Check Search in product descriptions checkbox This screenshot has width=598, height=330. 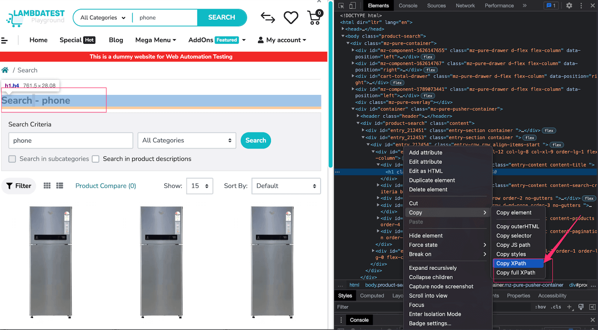tap(96, 159)
